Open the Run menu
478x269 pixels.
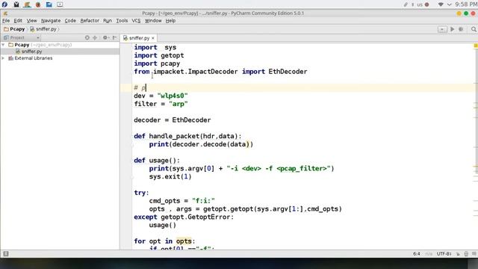[108, 21]
